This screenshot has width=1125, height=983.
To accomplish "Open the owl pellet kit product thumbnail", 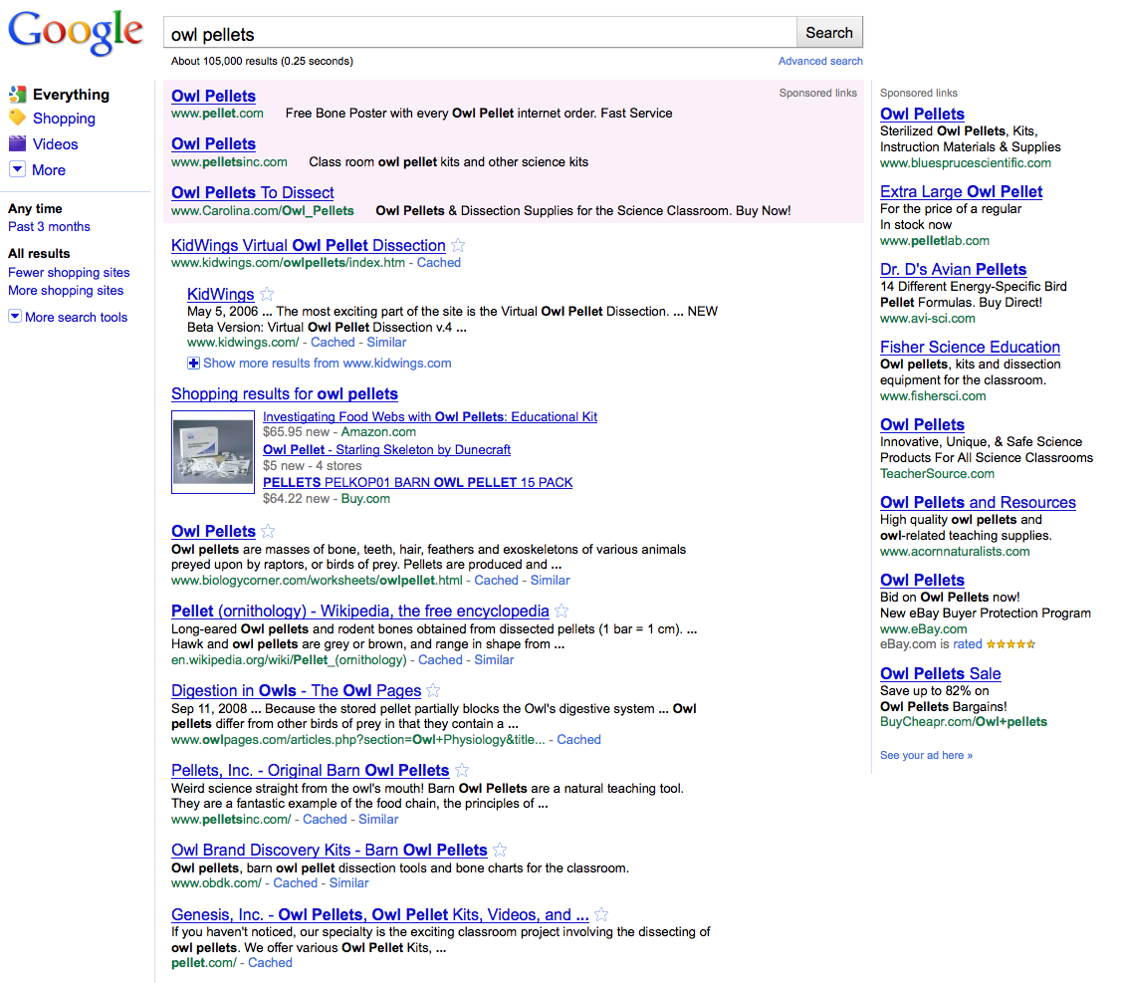I will pos(212,452).
